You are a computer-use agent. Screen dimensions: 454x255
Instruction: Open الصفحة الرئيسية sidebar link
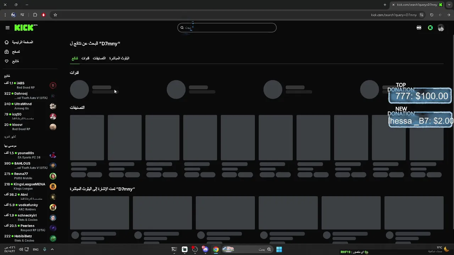[x=23, y=42]
